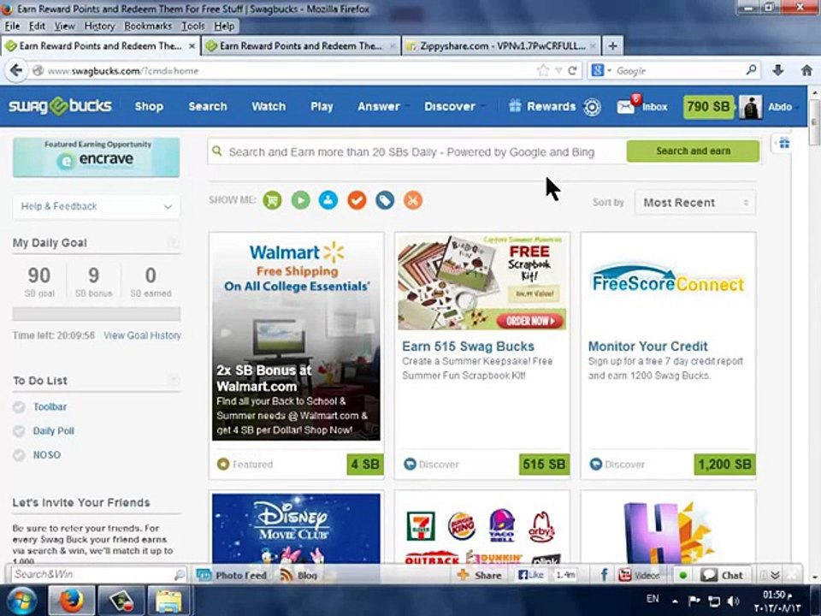
Task: Click the Search and Earn input field
Action: [x=416, y=152]
